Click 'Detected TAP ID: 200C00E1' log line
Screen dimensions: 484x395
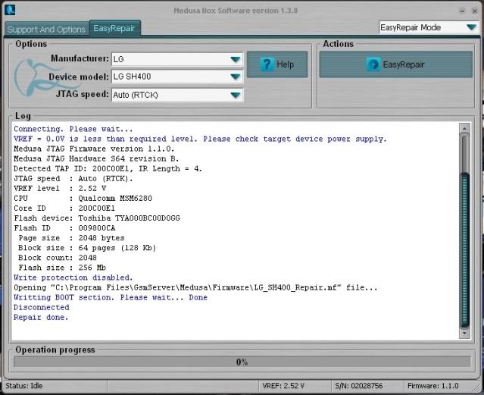point(108,168)
